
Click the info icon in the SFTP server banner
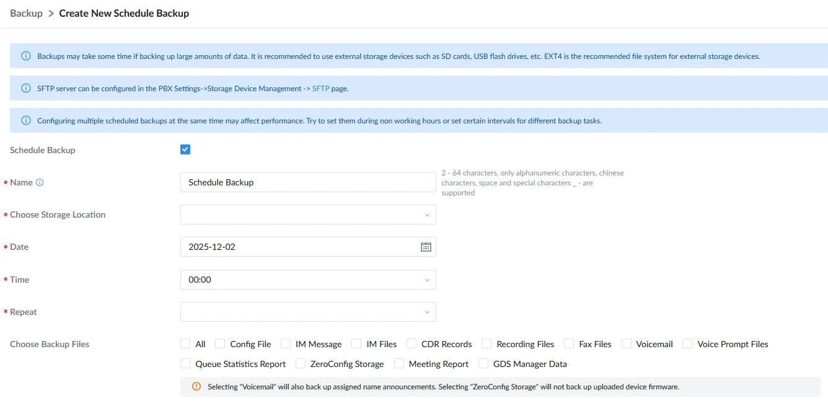pyautogui.click(x=26, y=89)
